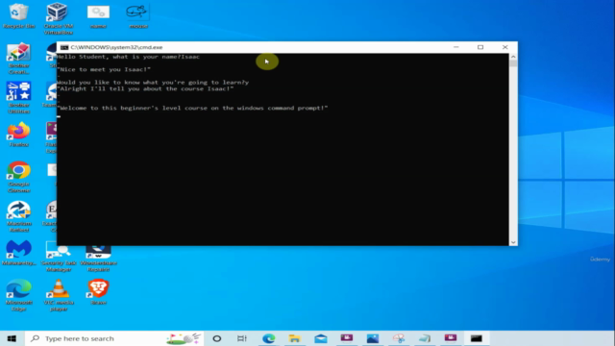Click the cmd scrollbar down arrow
This screenshot has height=346, width=615.
[513, 242]
